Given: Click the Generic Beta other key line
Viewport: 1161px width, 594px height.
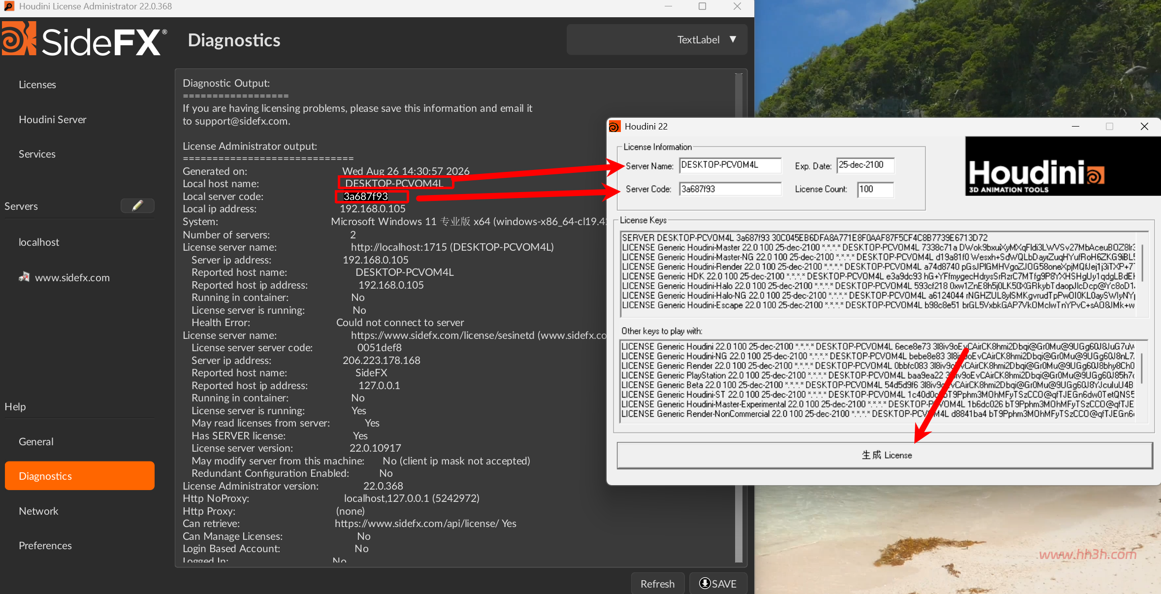Looking at the screenshot, I should point(878,385).
